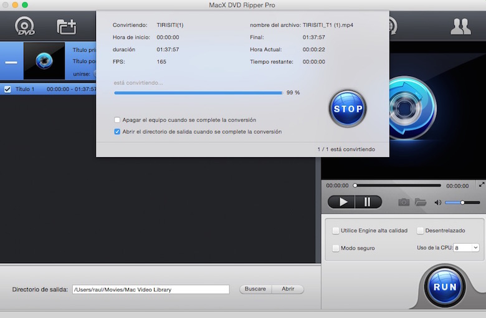Click the DVD disc load icon
The image size is (486, 318).
click(25, 26)
